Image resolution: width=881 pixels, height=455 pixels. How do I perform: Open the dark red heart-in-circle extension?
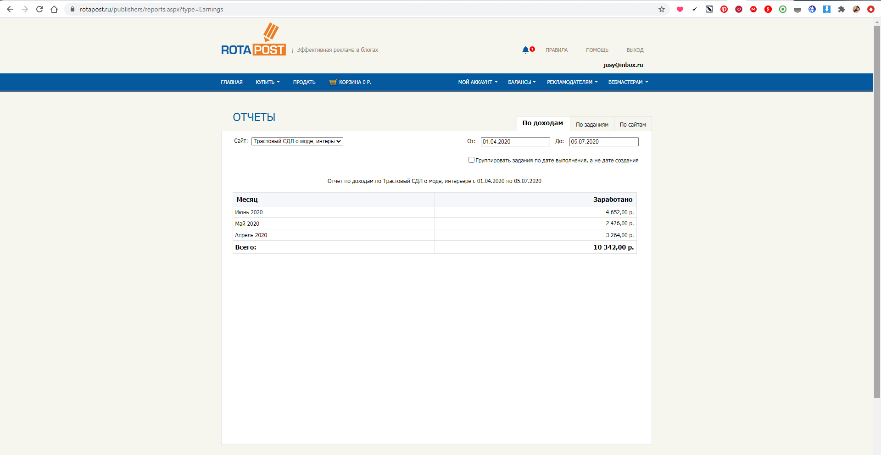coord(739,9)
